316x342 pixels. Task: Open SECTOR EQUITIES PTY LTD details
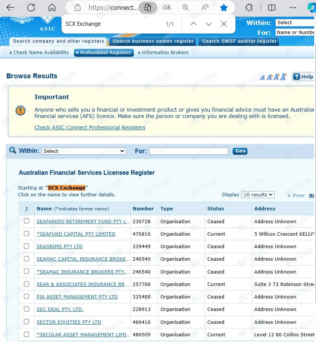coord(69,322)
